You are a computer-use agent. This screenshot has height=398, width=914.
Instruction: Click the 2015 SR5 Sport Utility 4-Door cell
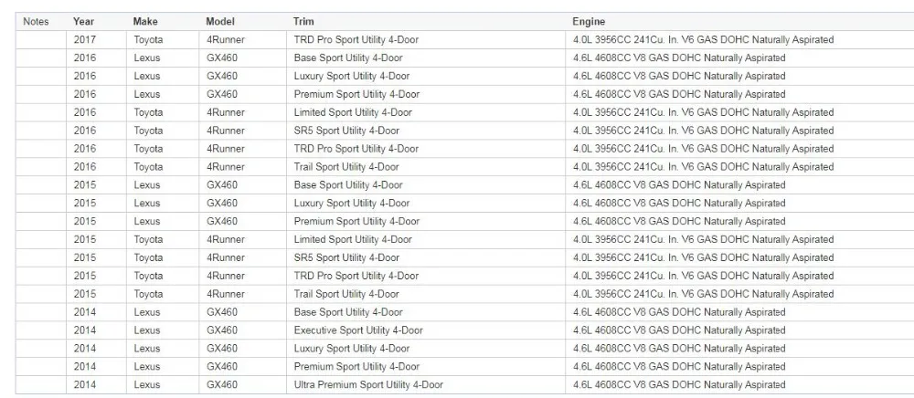click(426, 257)
